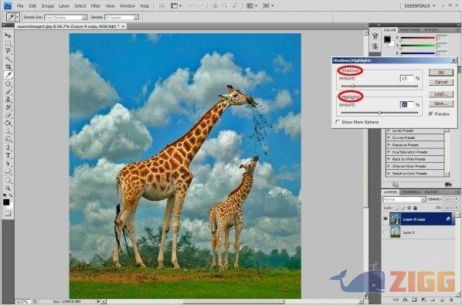Click the Highlights Amount input field
This screenshot has height=305, width=462.
(406, 104)
